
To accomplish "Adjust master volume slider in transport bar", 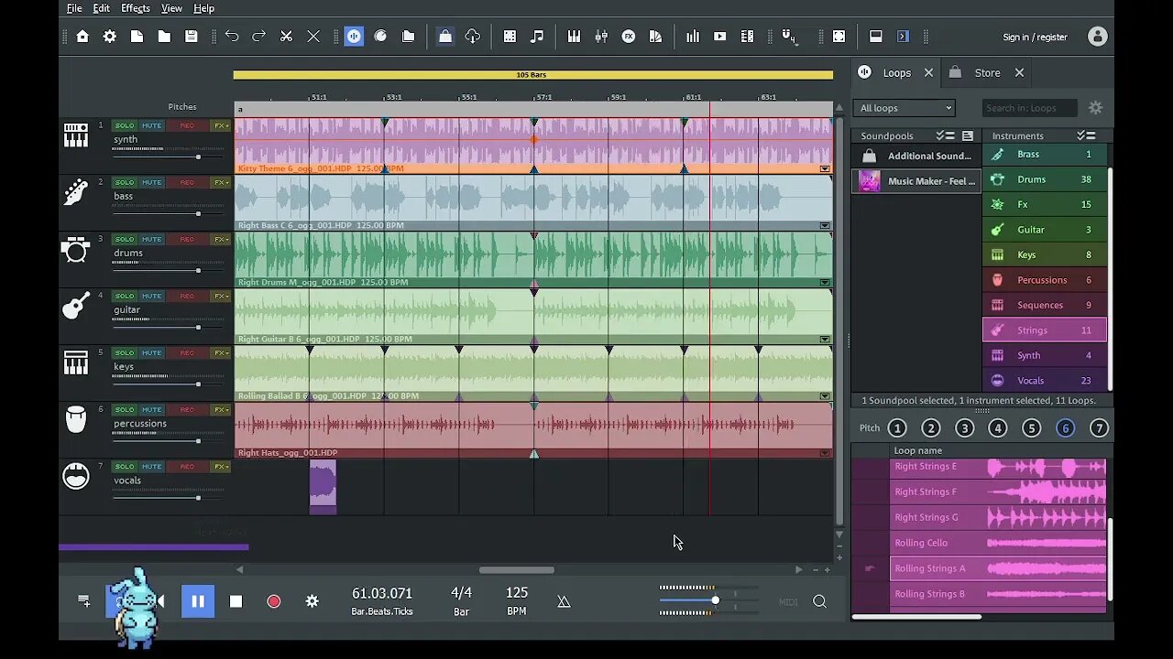I will coord(715,600).
